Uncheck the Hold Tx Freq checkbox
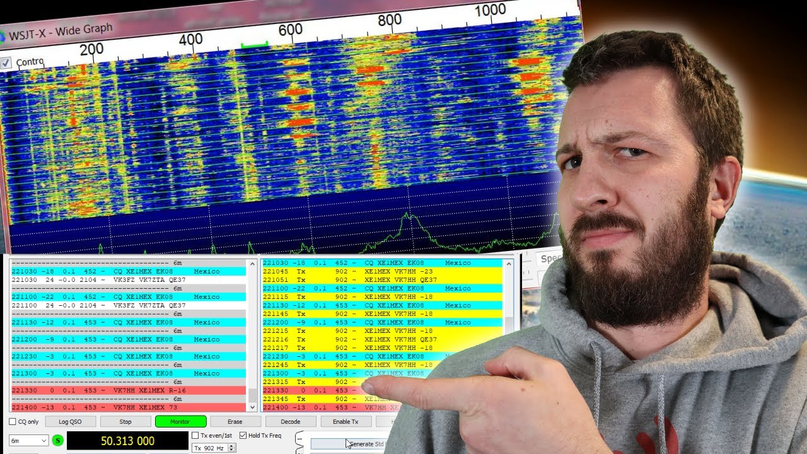The width and height of the screenshot is (807, 454). click(243, 436)
